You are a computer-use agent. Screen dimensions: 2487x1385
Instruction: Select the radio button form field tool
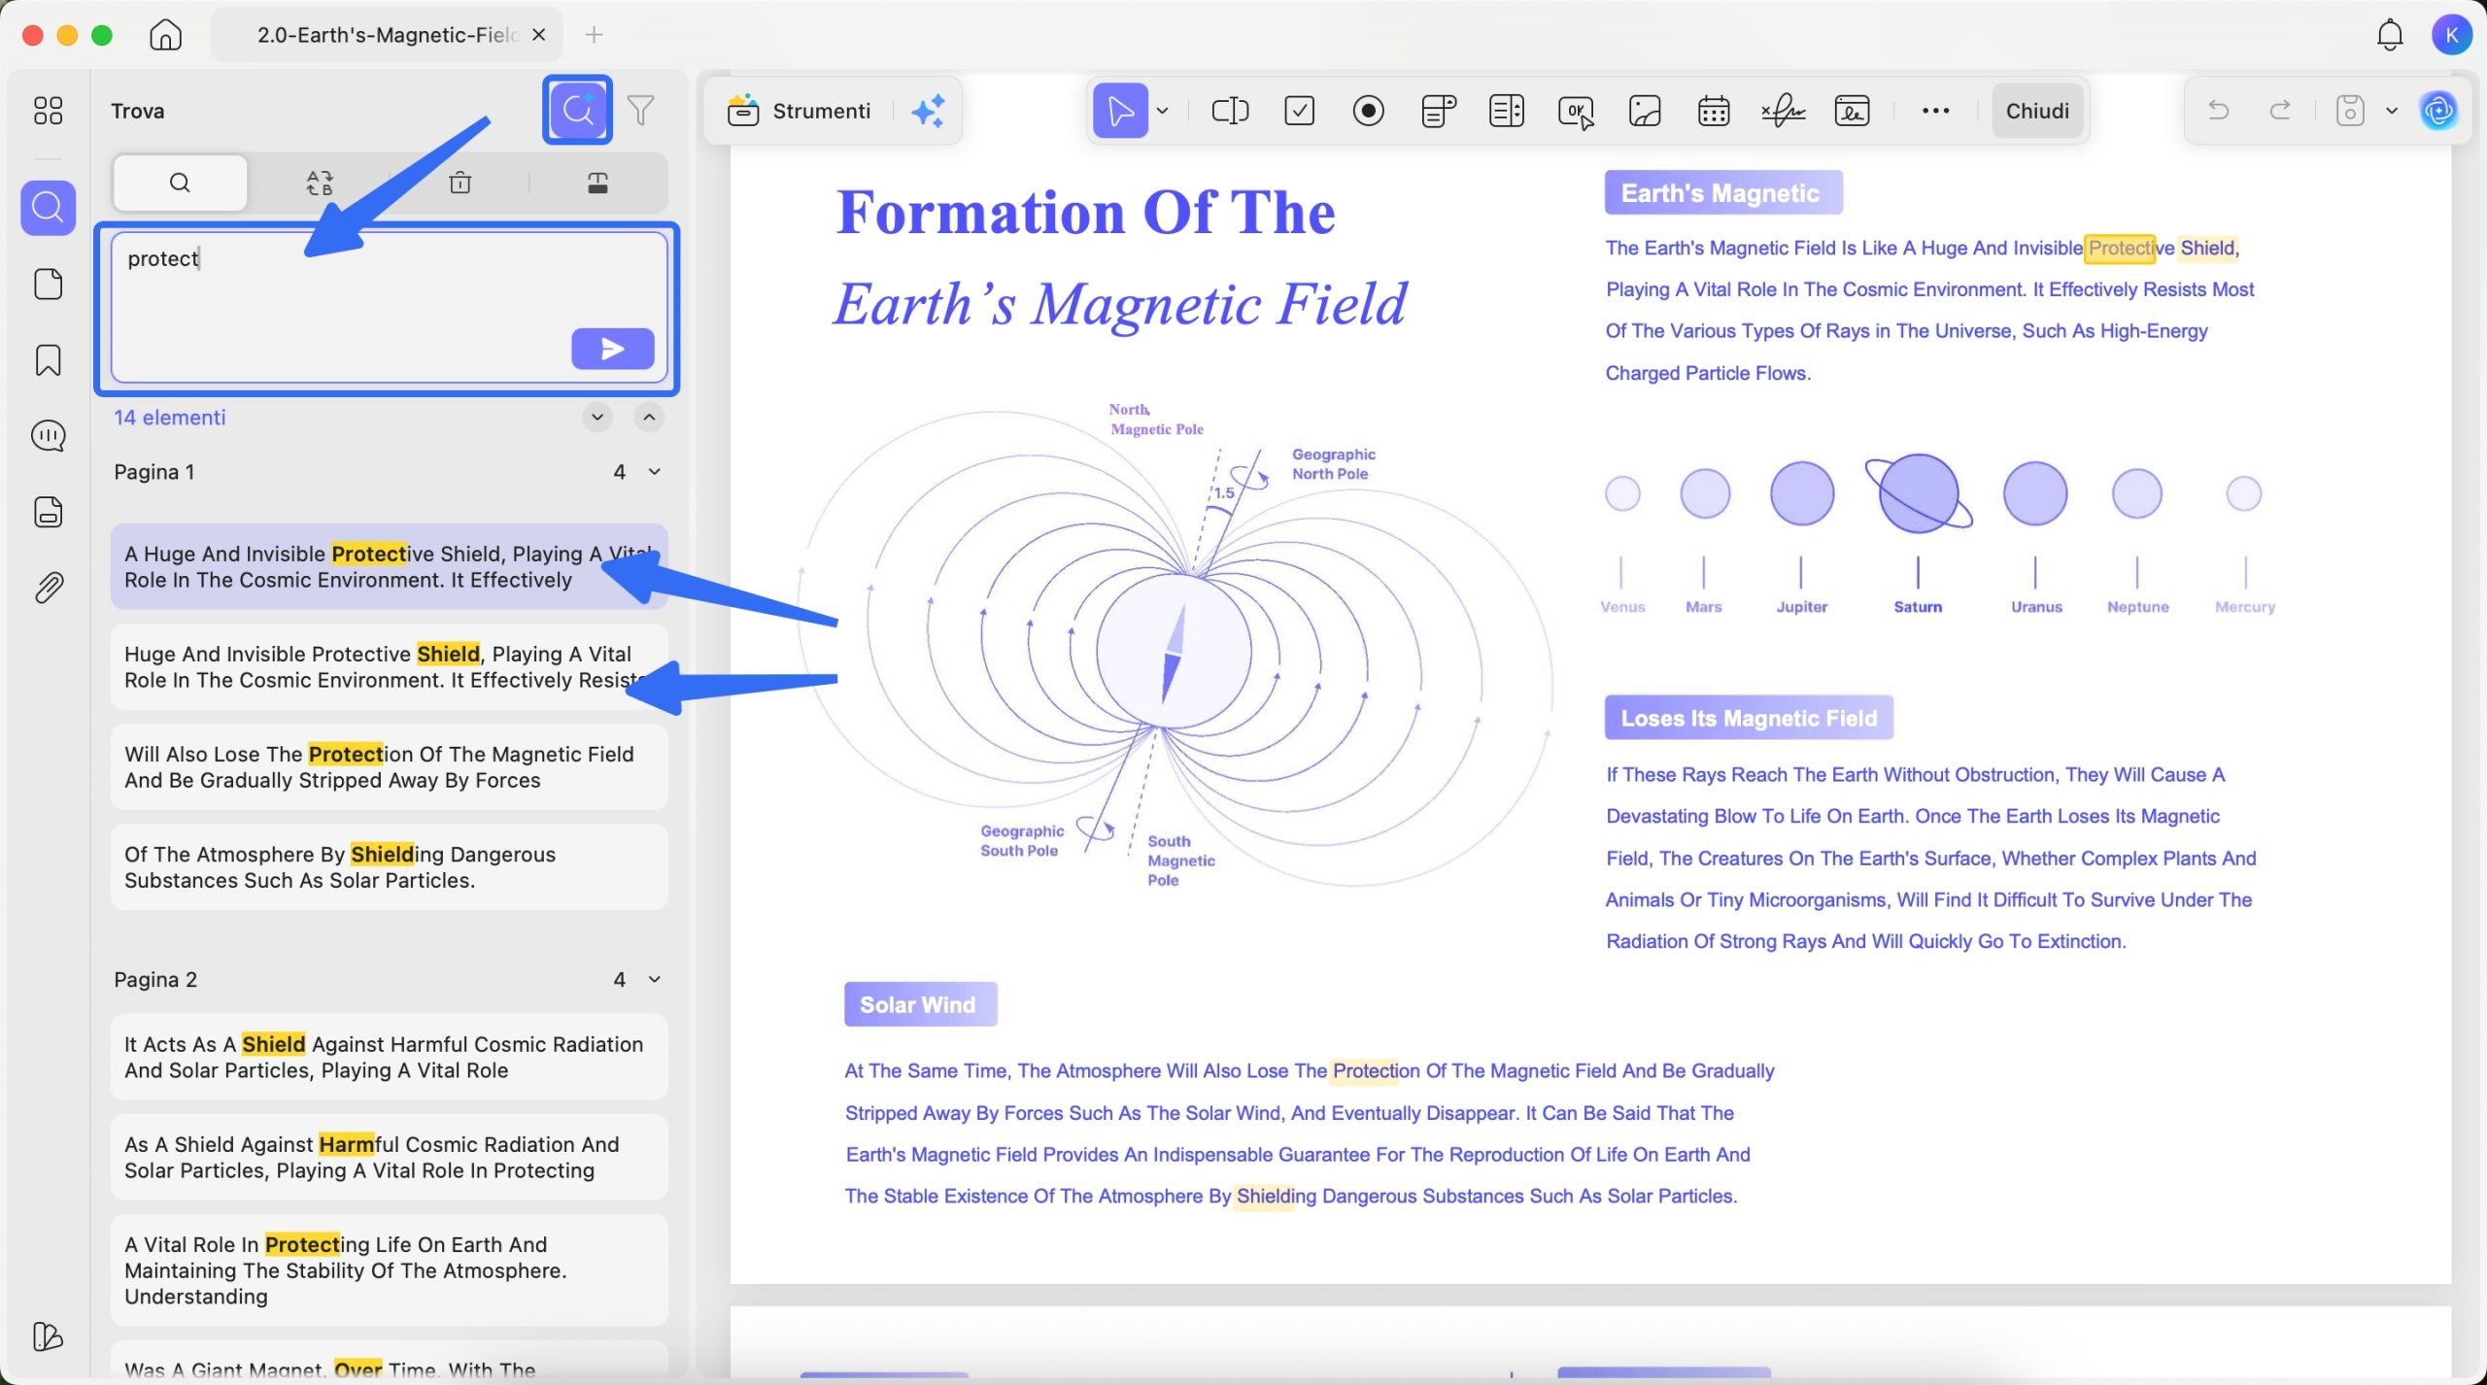pos(1368,111)
